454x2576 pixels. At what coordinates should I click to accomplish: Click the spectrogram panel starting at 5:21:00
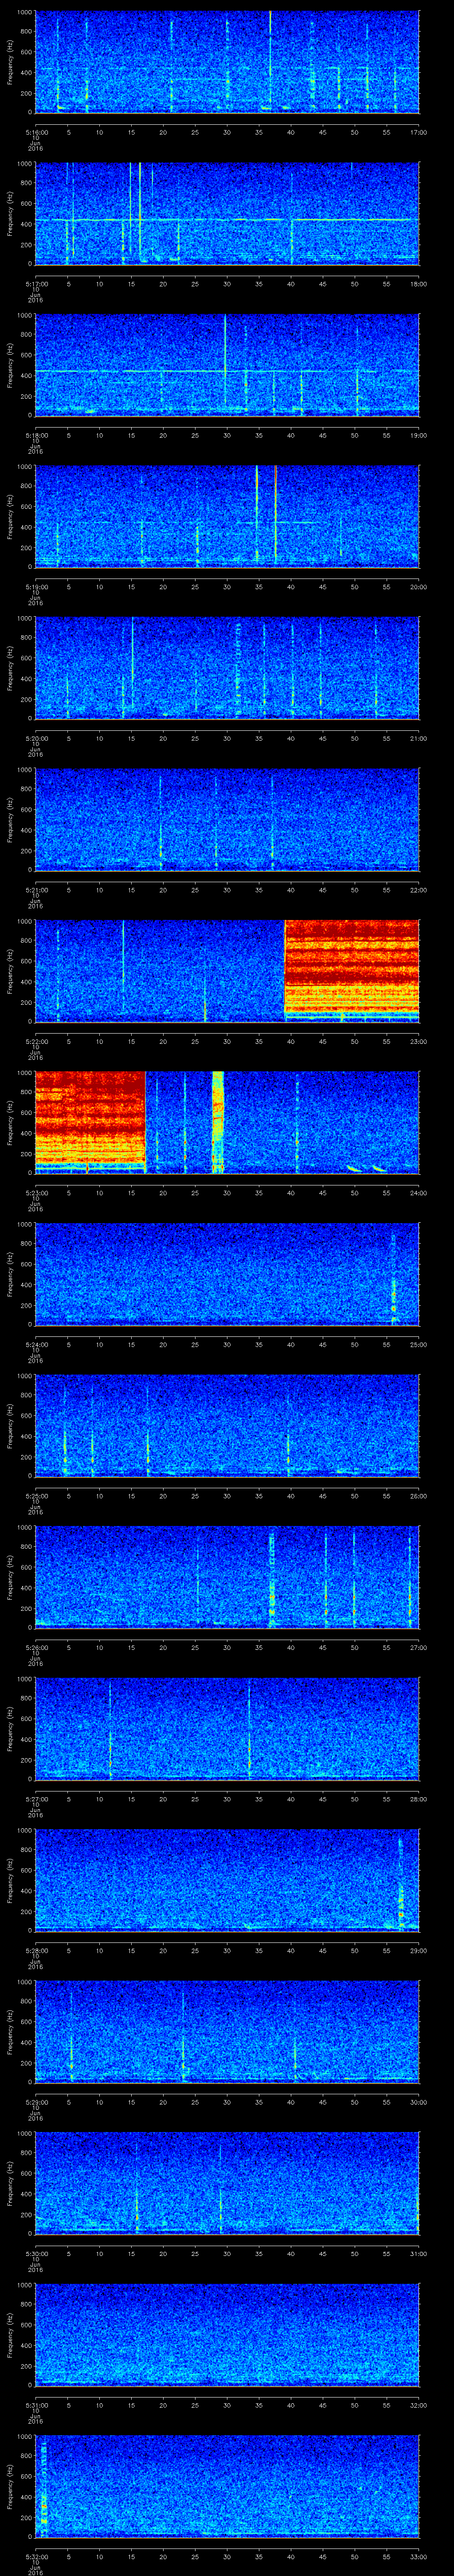click(227, 819)
